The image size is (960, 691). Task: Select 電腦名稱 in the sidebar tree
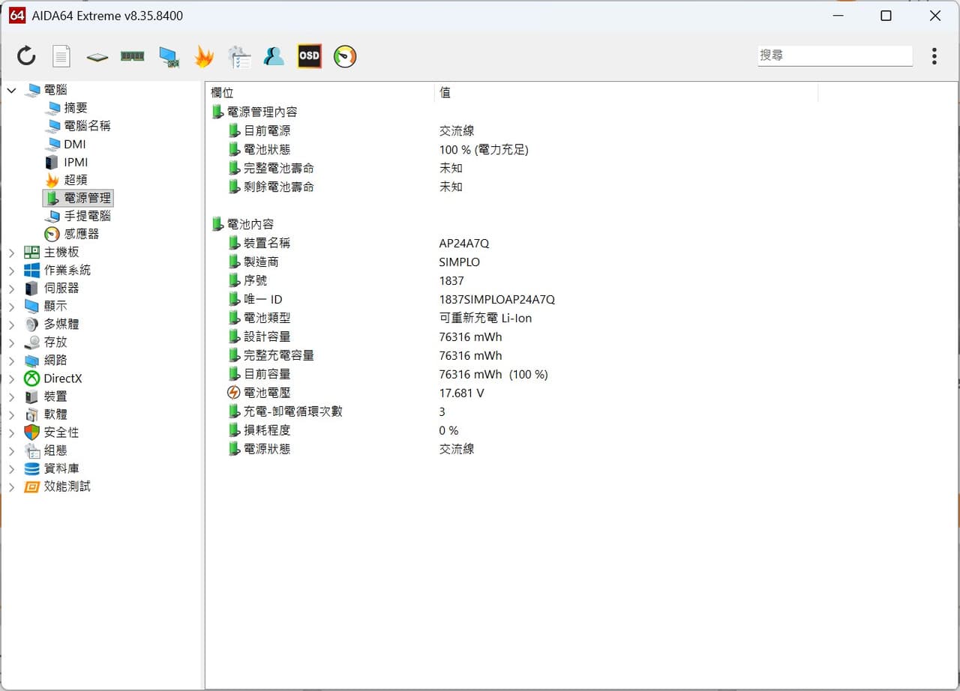click(x=87, y=126)
